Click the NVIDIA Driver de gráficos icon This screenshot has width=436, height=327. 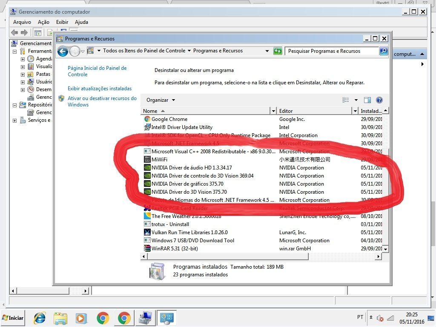pyautogui.click(x=147, y=184)
